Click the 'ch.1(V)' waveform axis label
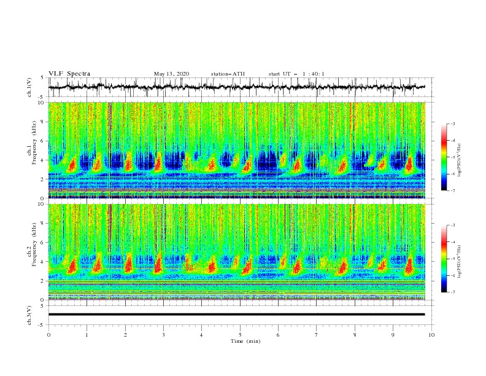Image resolution: width=486 pixels, height=376 pixels. coord(29,87)
